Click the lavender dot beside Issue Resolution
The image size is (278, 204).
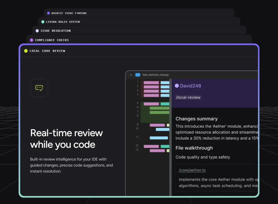(37, 31)
